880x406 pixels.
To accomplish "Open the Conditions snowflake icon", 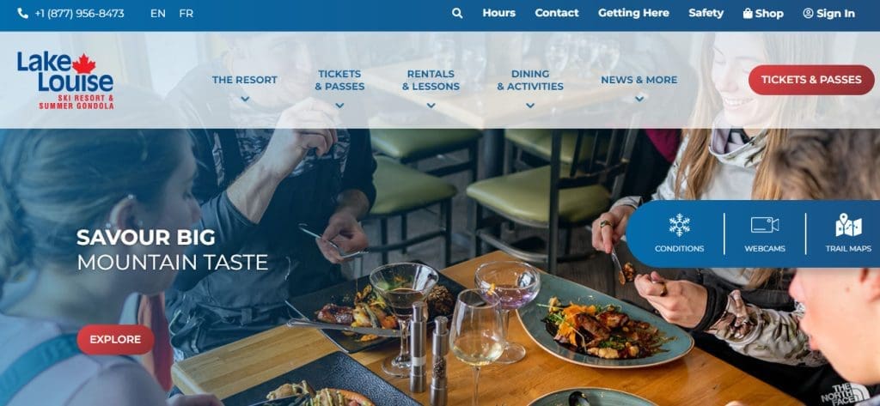I will click(x=679, y=225).
